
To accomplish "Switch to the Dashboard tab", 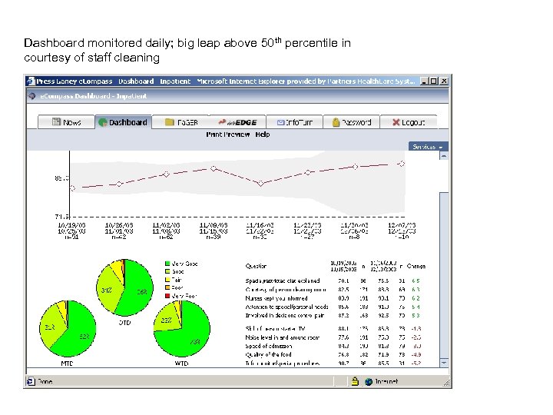I will (x=124, y=122).
